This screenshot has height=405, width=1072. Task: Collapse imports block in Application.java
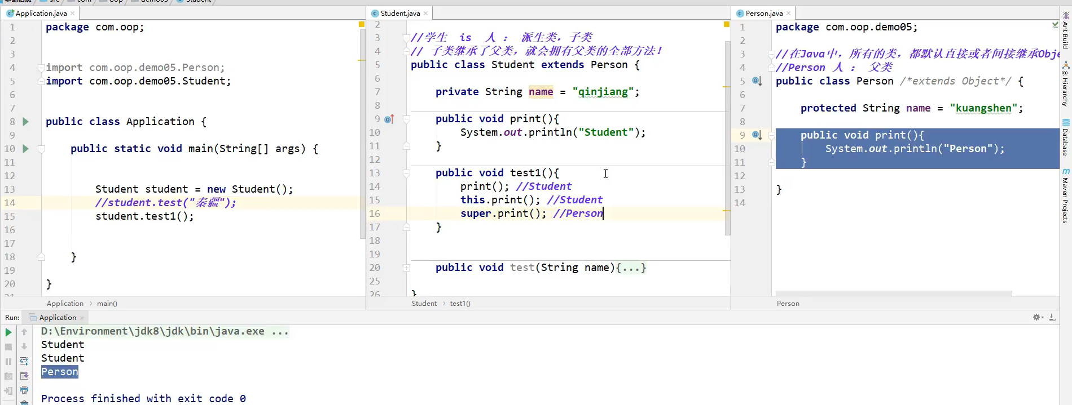pyautogui.click(x=41, y=68)
